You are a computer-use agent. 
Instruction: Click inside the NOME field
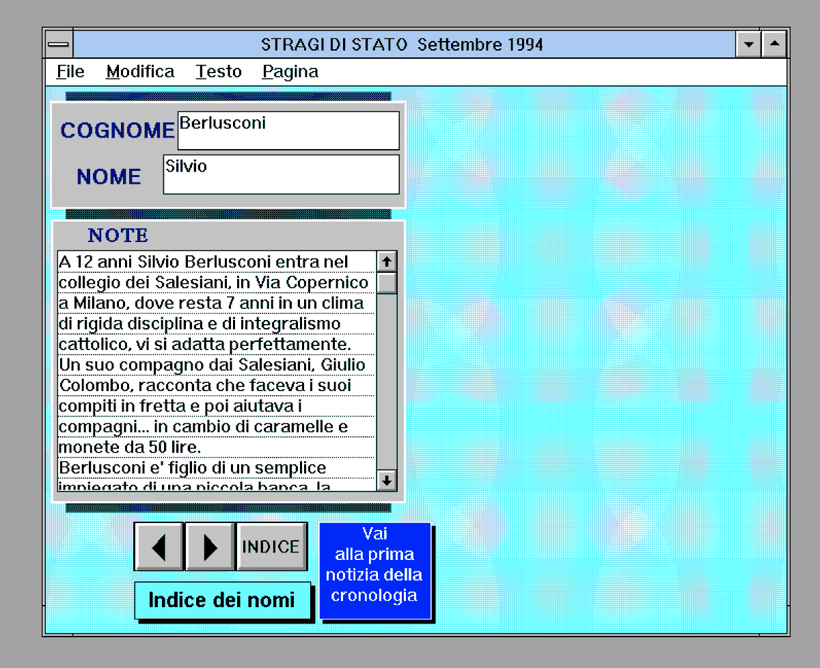[x=280, y=174]
